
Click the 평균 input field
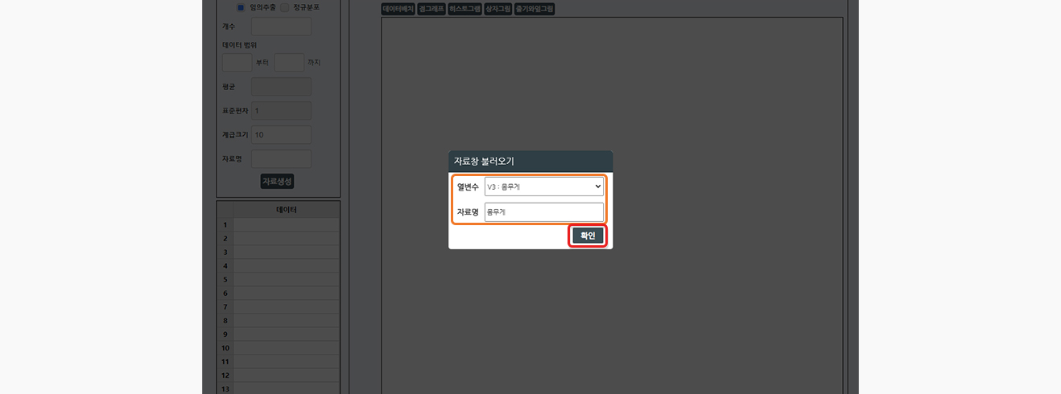coord(281,87)
